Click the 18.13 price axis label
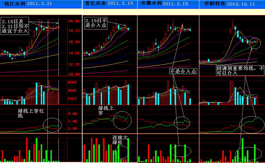Image resolution: width=265 pixels, height=163 pixels. [x=74, y=31]
